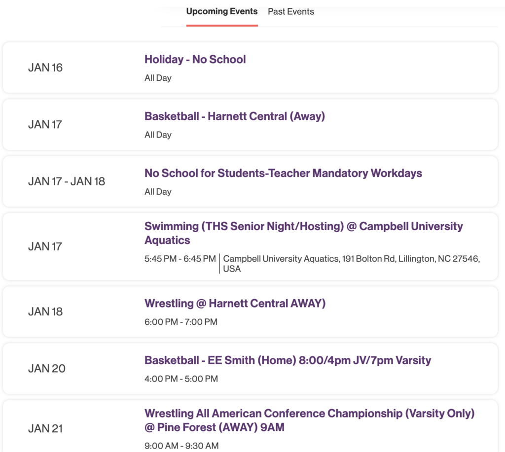Select the Upcoming Events tab

pyautogui.click(x=222, y=11)
